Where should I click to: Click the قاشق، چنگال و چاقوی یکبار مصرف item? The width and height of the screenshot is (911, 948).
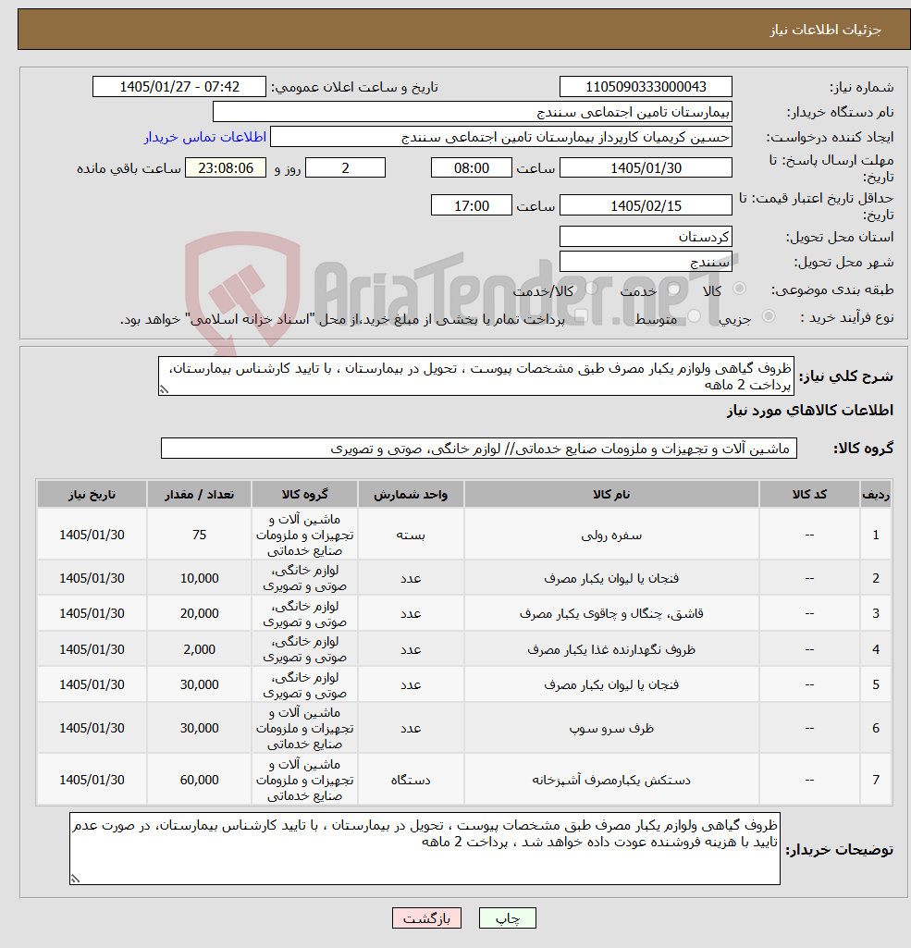[x=611, y=614]
